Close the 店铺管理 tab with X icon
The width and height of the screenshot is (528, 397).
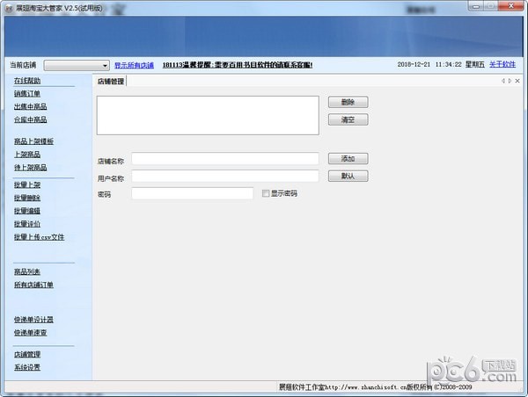click(517, 81)
